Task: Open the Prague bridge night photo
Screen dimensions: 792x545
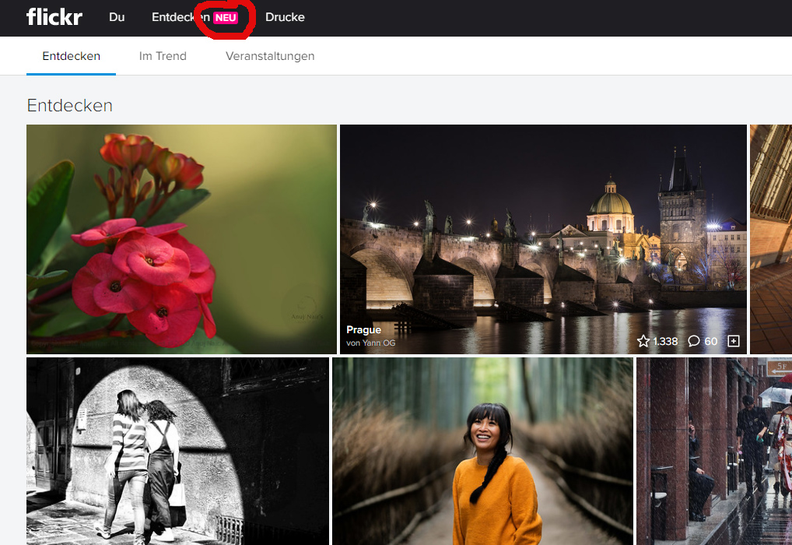Action: click(x=543, y=226)
